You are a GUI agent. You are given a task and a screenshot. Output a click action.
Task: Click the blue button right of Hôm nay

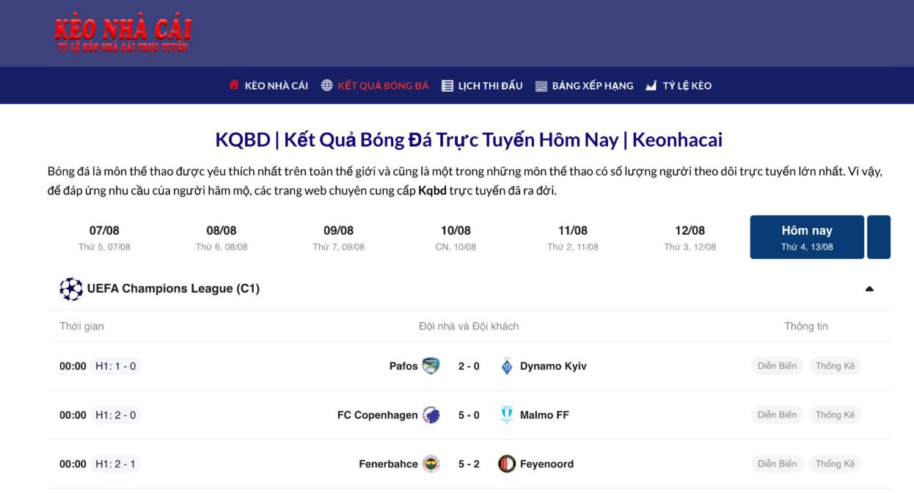(878, 237)
